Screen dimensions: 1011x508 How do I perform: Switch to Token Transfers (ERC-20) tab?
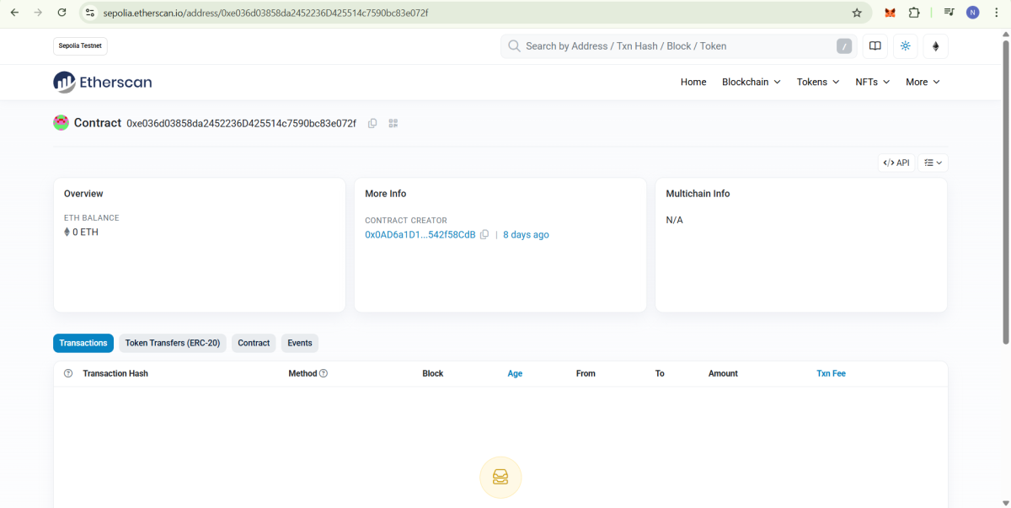point(172,343)
